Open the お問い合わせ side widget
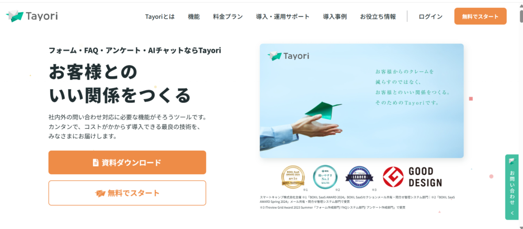The image size is (523, 229). click(x=511, y=187)
